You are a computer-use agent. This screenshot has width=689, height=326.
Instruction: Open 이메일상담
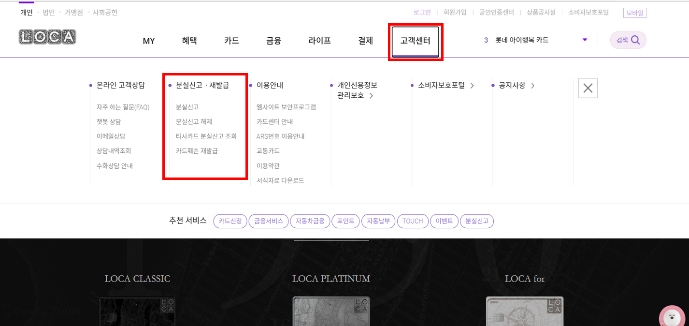point(111,136)
